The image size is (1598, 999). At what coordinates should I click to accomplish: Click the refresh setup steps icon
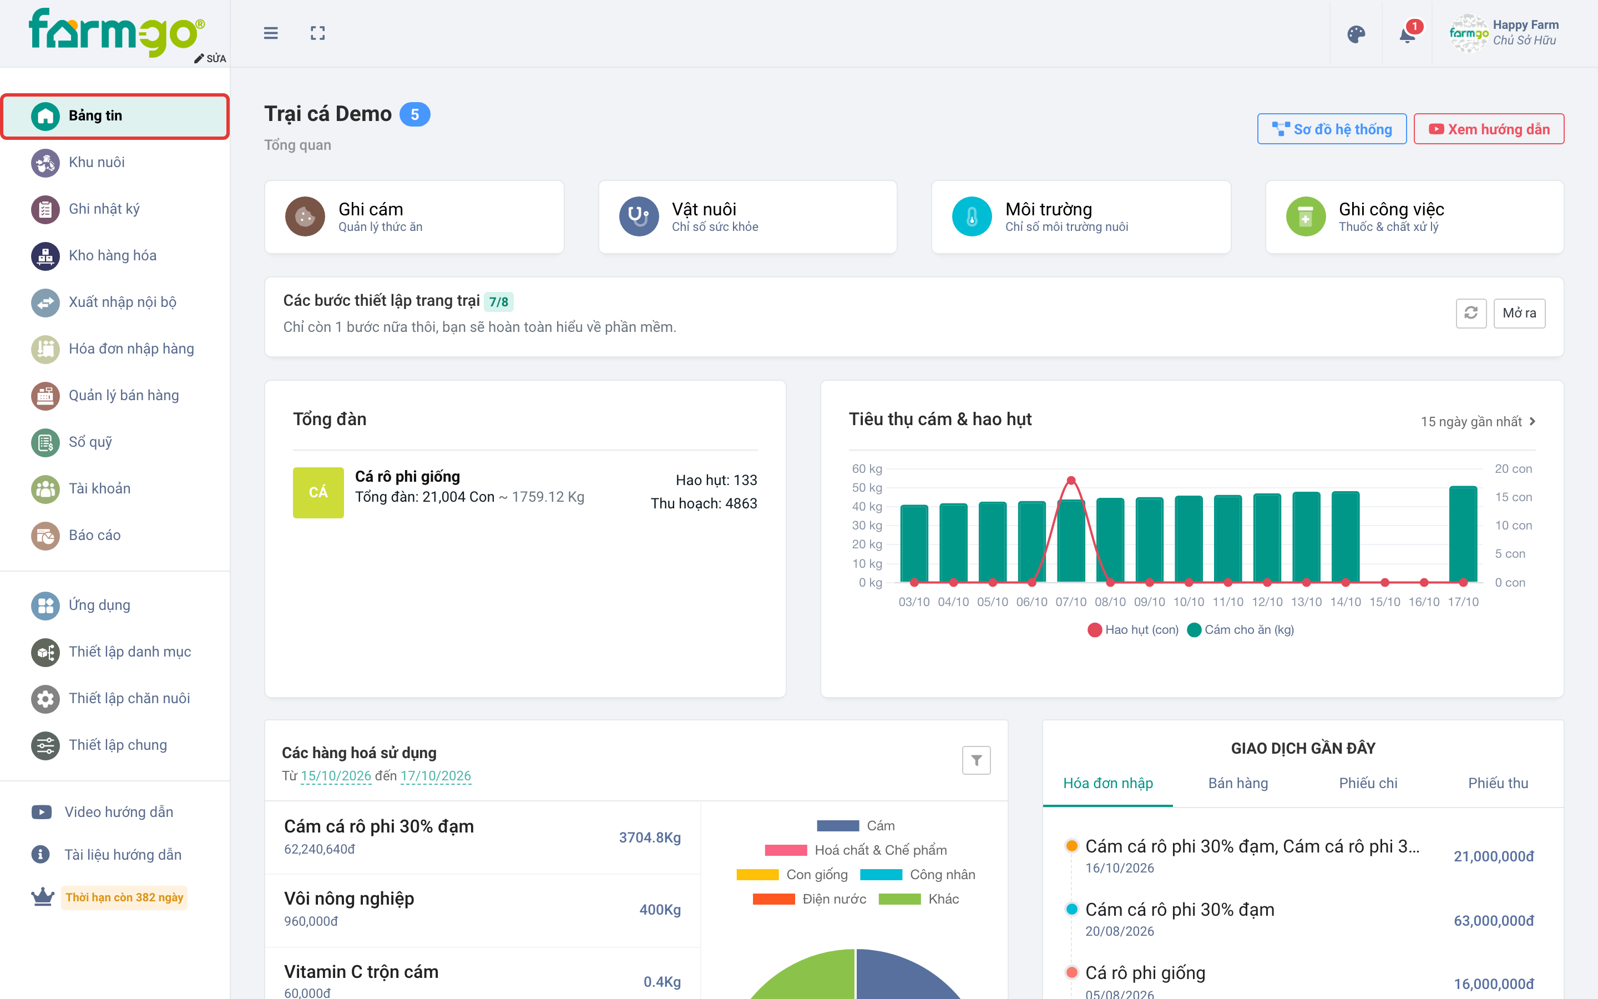[x=1470, y=312]
